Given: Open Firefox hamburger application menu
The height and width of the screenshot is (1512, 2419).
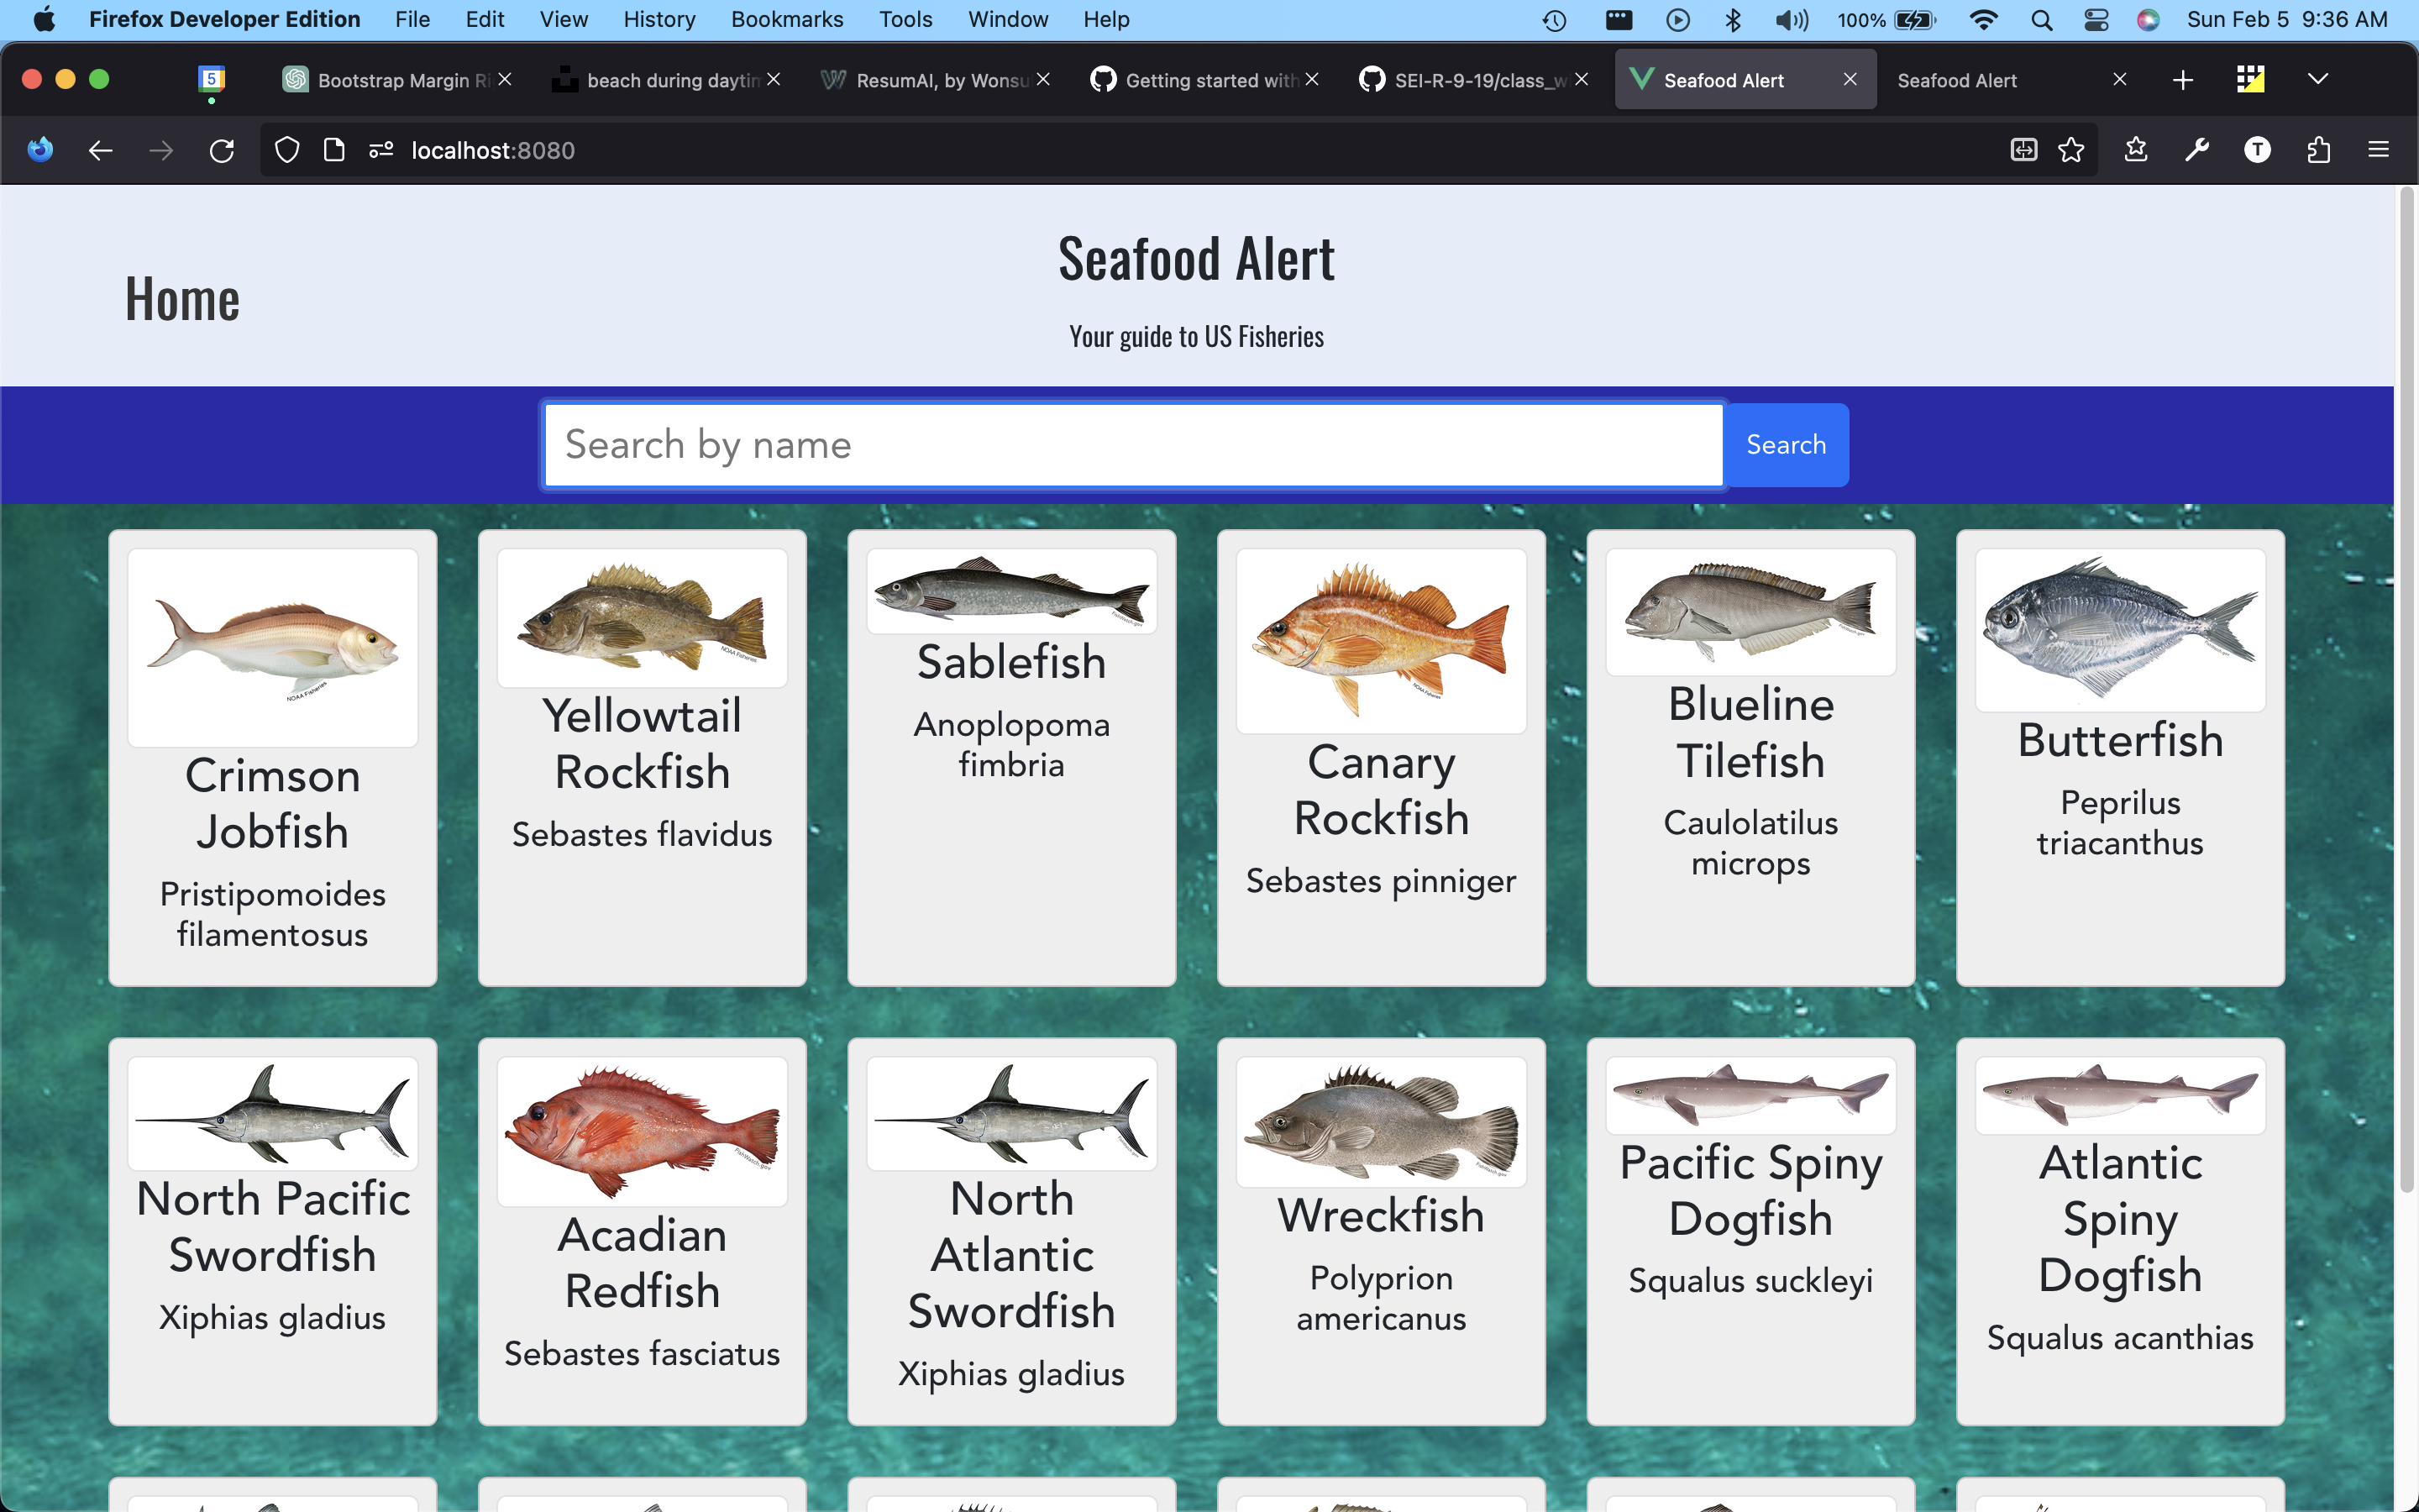Looking at the screenshot, I should pos(2378,150).
